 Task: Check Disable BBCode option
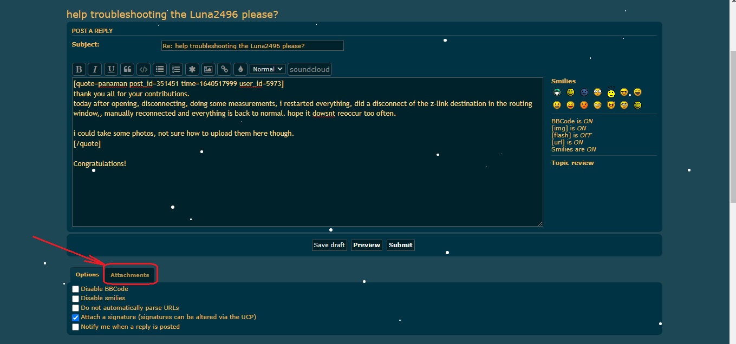click(76, 289)
